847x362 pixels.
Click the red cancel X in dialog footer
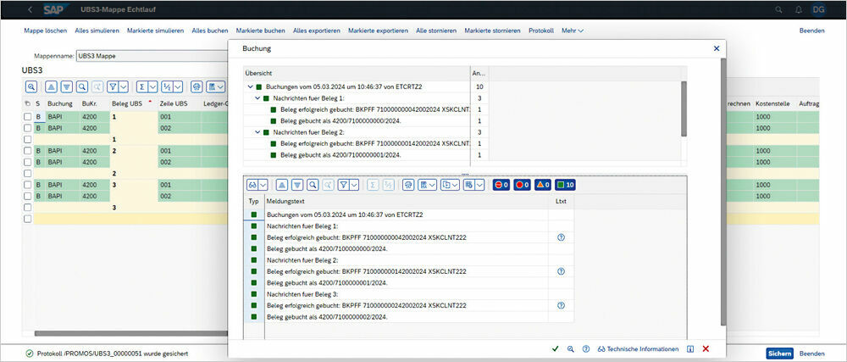coord(706,348)
